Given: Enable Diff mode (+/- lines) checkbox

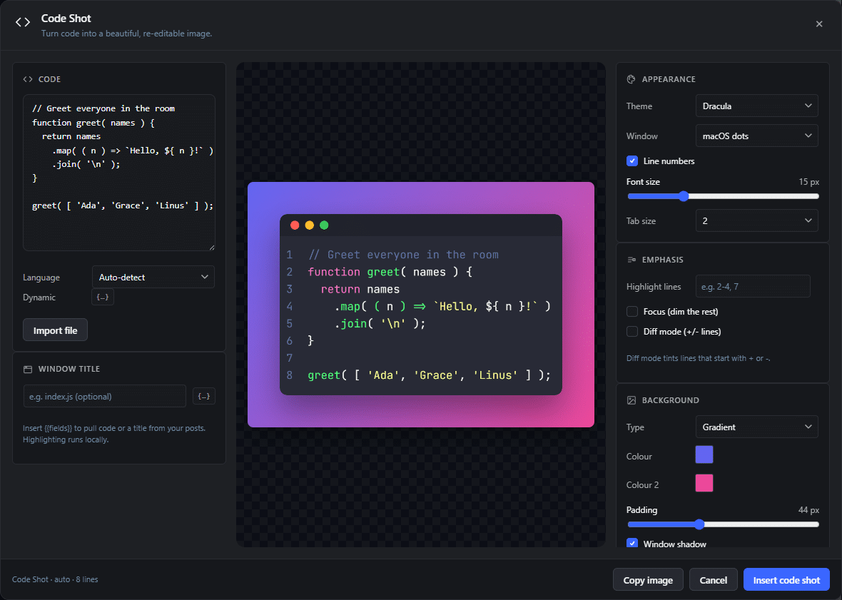Looking at the screenshot, I should 632,332.
